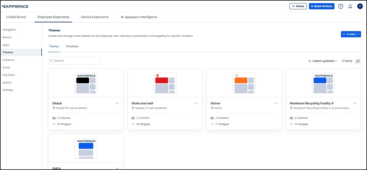Open the three-dot menu on Global card
This screenshot has width=367, height=170.
click(x=118, y=103)
